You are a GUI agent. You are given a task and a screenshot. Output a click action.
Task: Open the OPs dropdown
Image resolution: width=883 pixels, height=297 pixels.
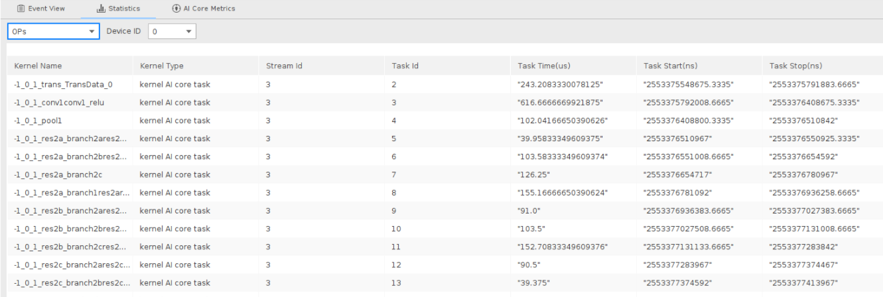53,31
